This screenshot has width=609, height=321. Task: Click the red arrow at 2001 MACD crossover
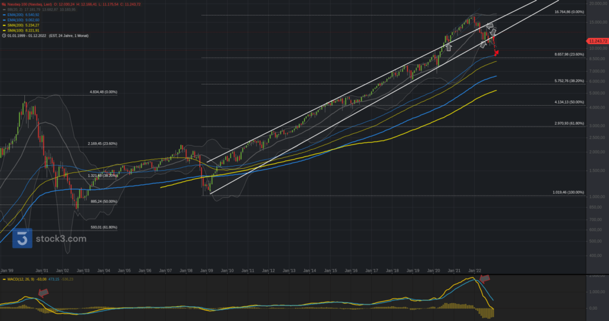43,292
